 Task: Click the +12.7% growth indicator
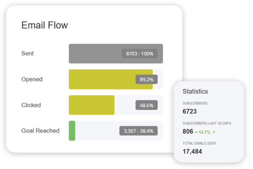(x=203, y=132)
